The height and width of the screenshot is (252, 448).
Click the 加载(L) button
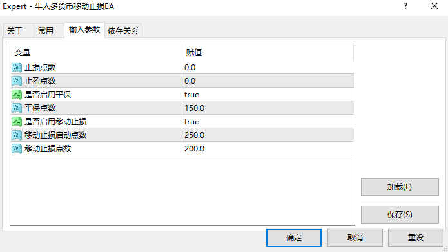coord(400,187)
